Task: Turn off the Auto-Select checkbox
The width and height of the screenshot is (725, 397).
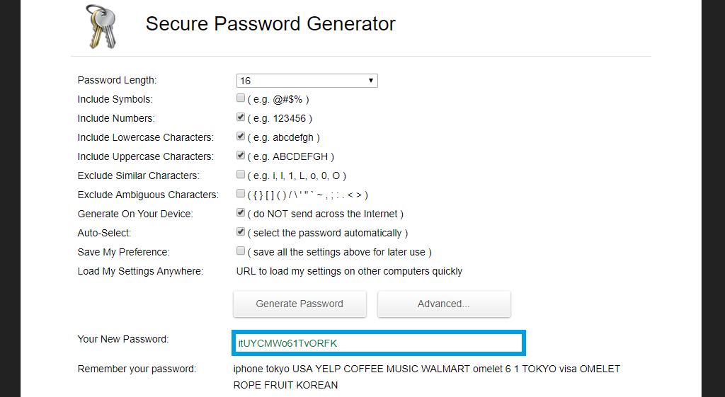Action: pyautogui.click(x=241, y=232)
